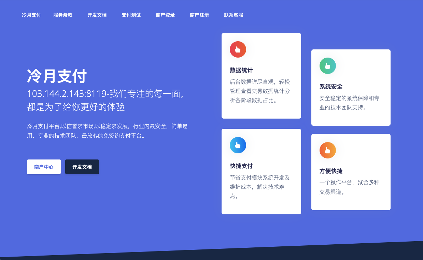Click 联系客服 in the top menu
Image resolution: width=423 pixels, height=260 pixels.
(x=234, y=15)
